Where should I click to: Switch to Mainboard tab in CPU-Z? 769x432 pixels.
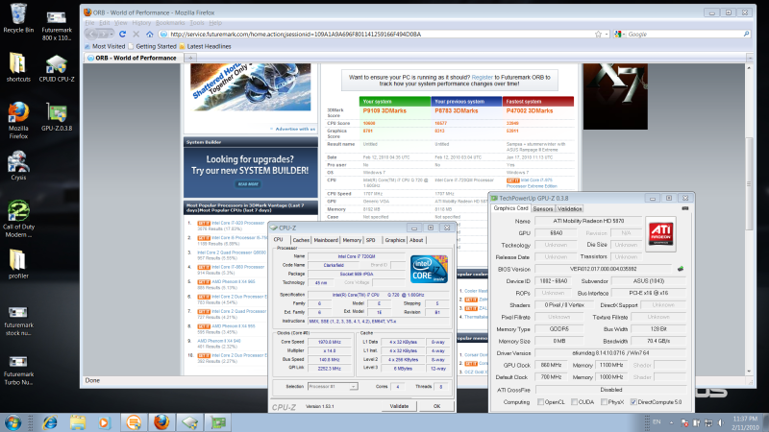pos(326,240)
